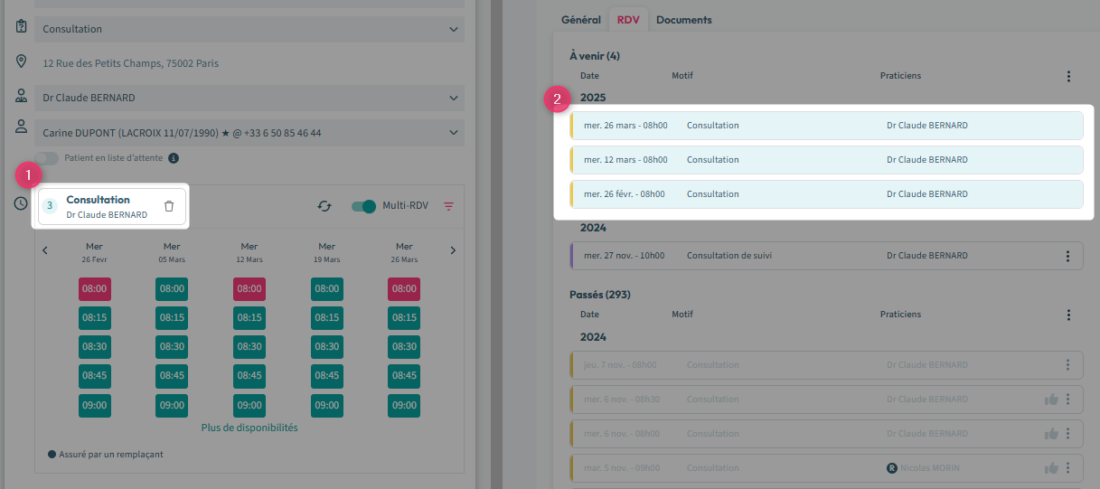Viewport: 1100px width, 489px height.
Task: Switch to the Général tab
Action: coord(580,20)
